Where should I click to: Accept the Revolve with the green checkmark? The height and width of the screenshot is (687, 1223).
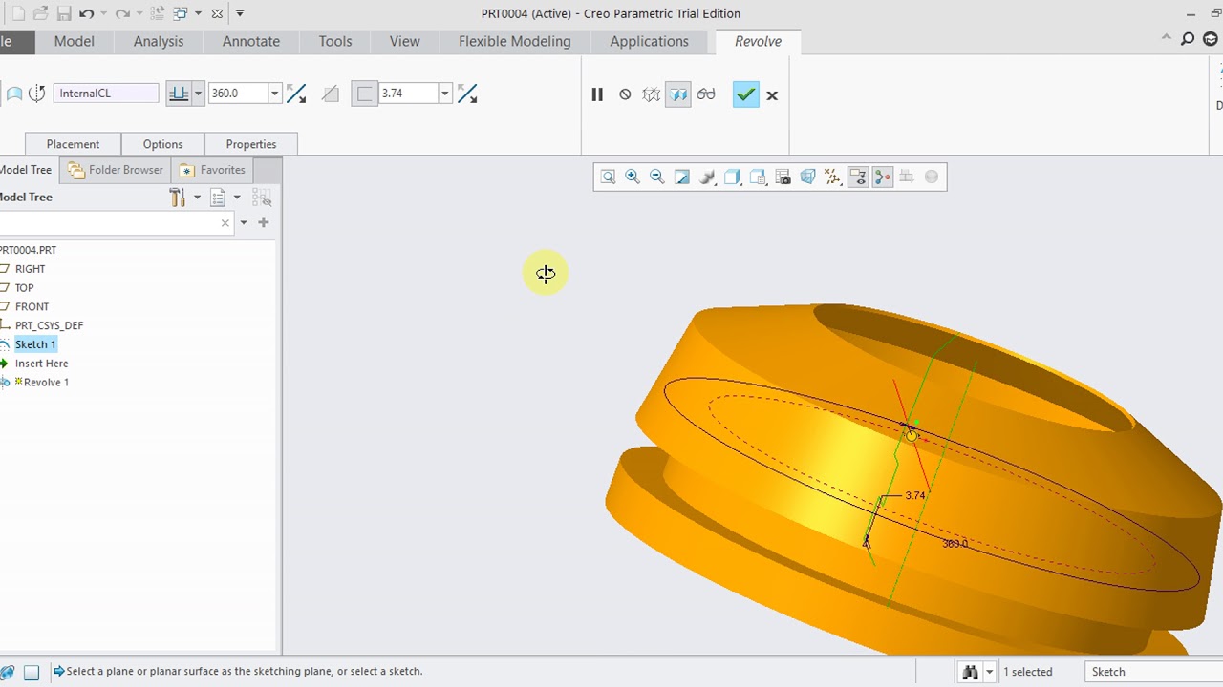(745, 94)
